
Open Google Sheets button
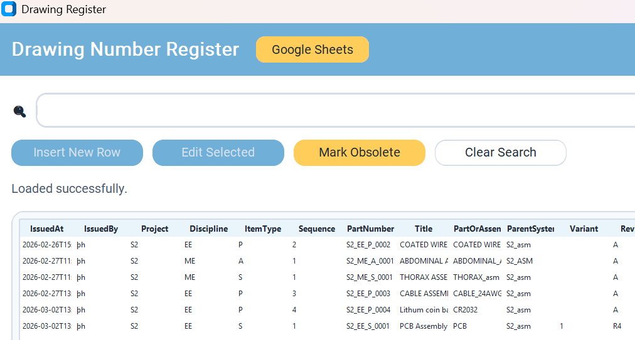coord(312,49)
